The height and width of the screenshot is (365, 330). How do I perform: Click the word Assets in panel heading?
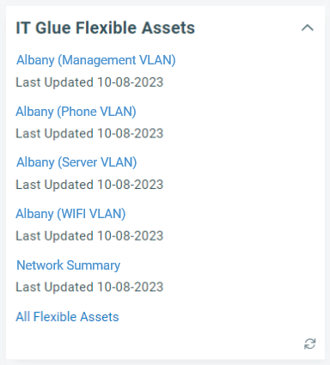pyautogui.click(x=168, y=27)
